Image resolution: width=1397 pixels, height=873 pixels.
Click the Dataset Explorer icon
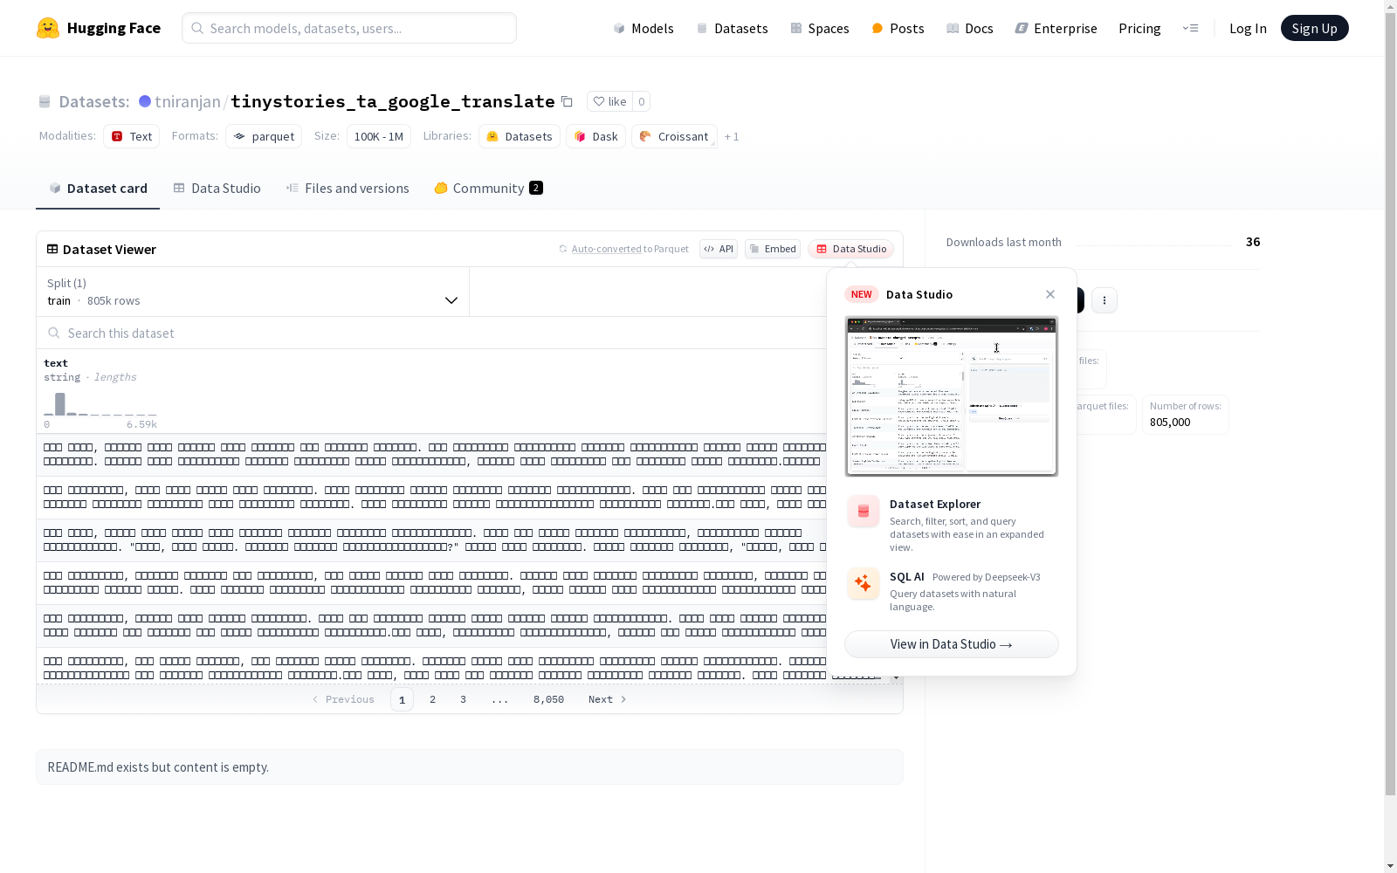click(x=864, y=512)
